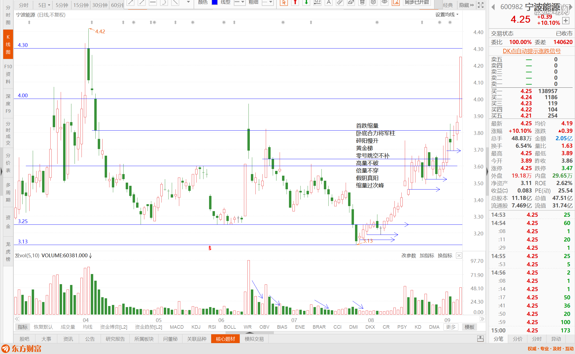Click the 指标 button at chart bottom
Viewport: 575px width, 354px height.
pyautogui.click(x=22, y=327)
